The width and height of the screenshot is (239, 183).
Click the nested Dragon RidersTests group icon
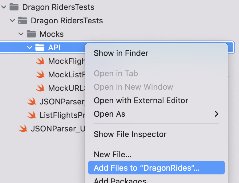click(x=22, y=21)
